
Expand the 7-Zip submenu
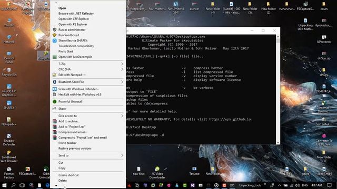(88, 64)
